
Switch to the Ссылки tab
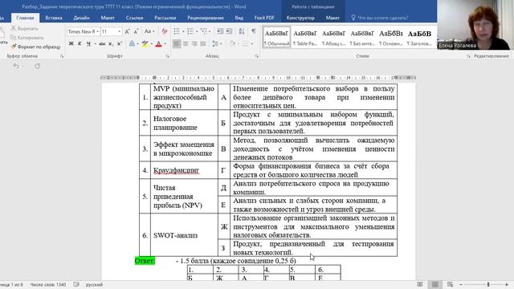click(x=134, y=18)
